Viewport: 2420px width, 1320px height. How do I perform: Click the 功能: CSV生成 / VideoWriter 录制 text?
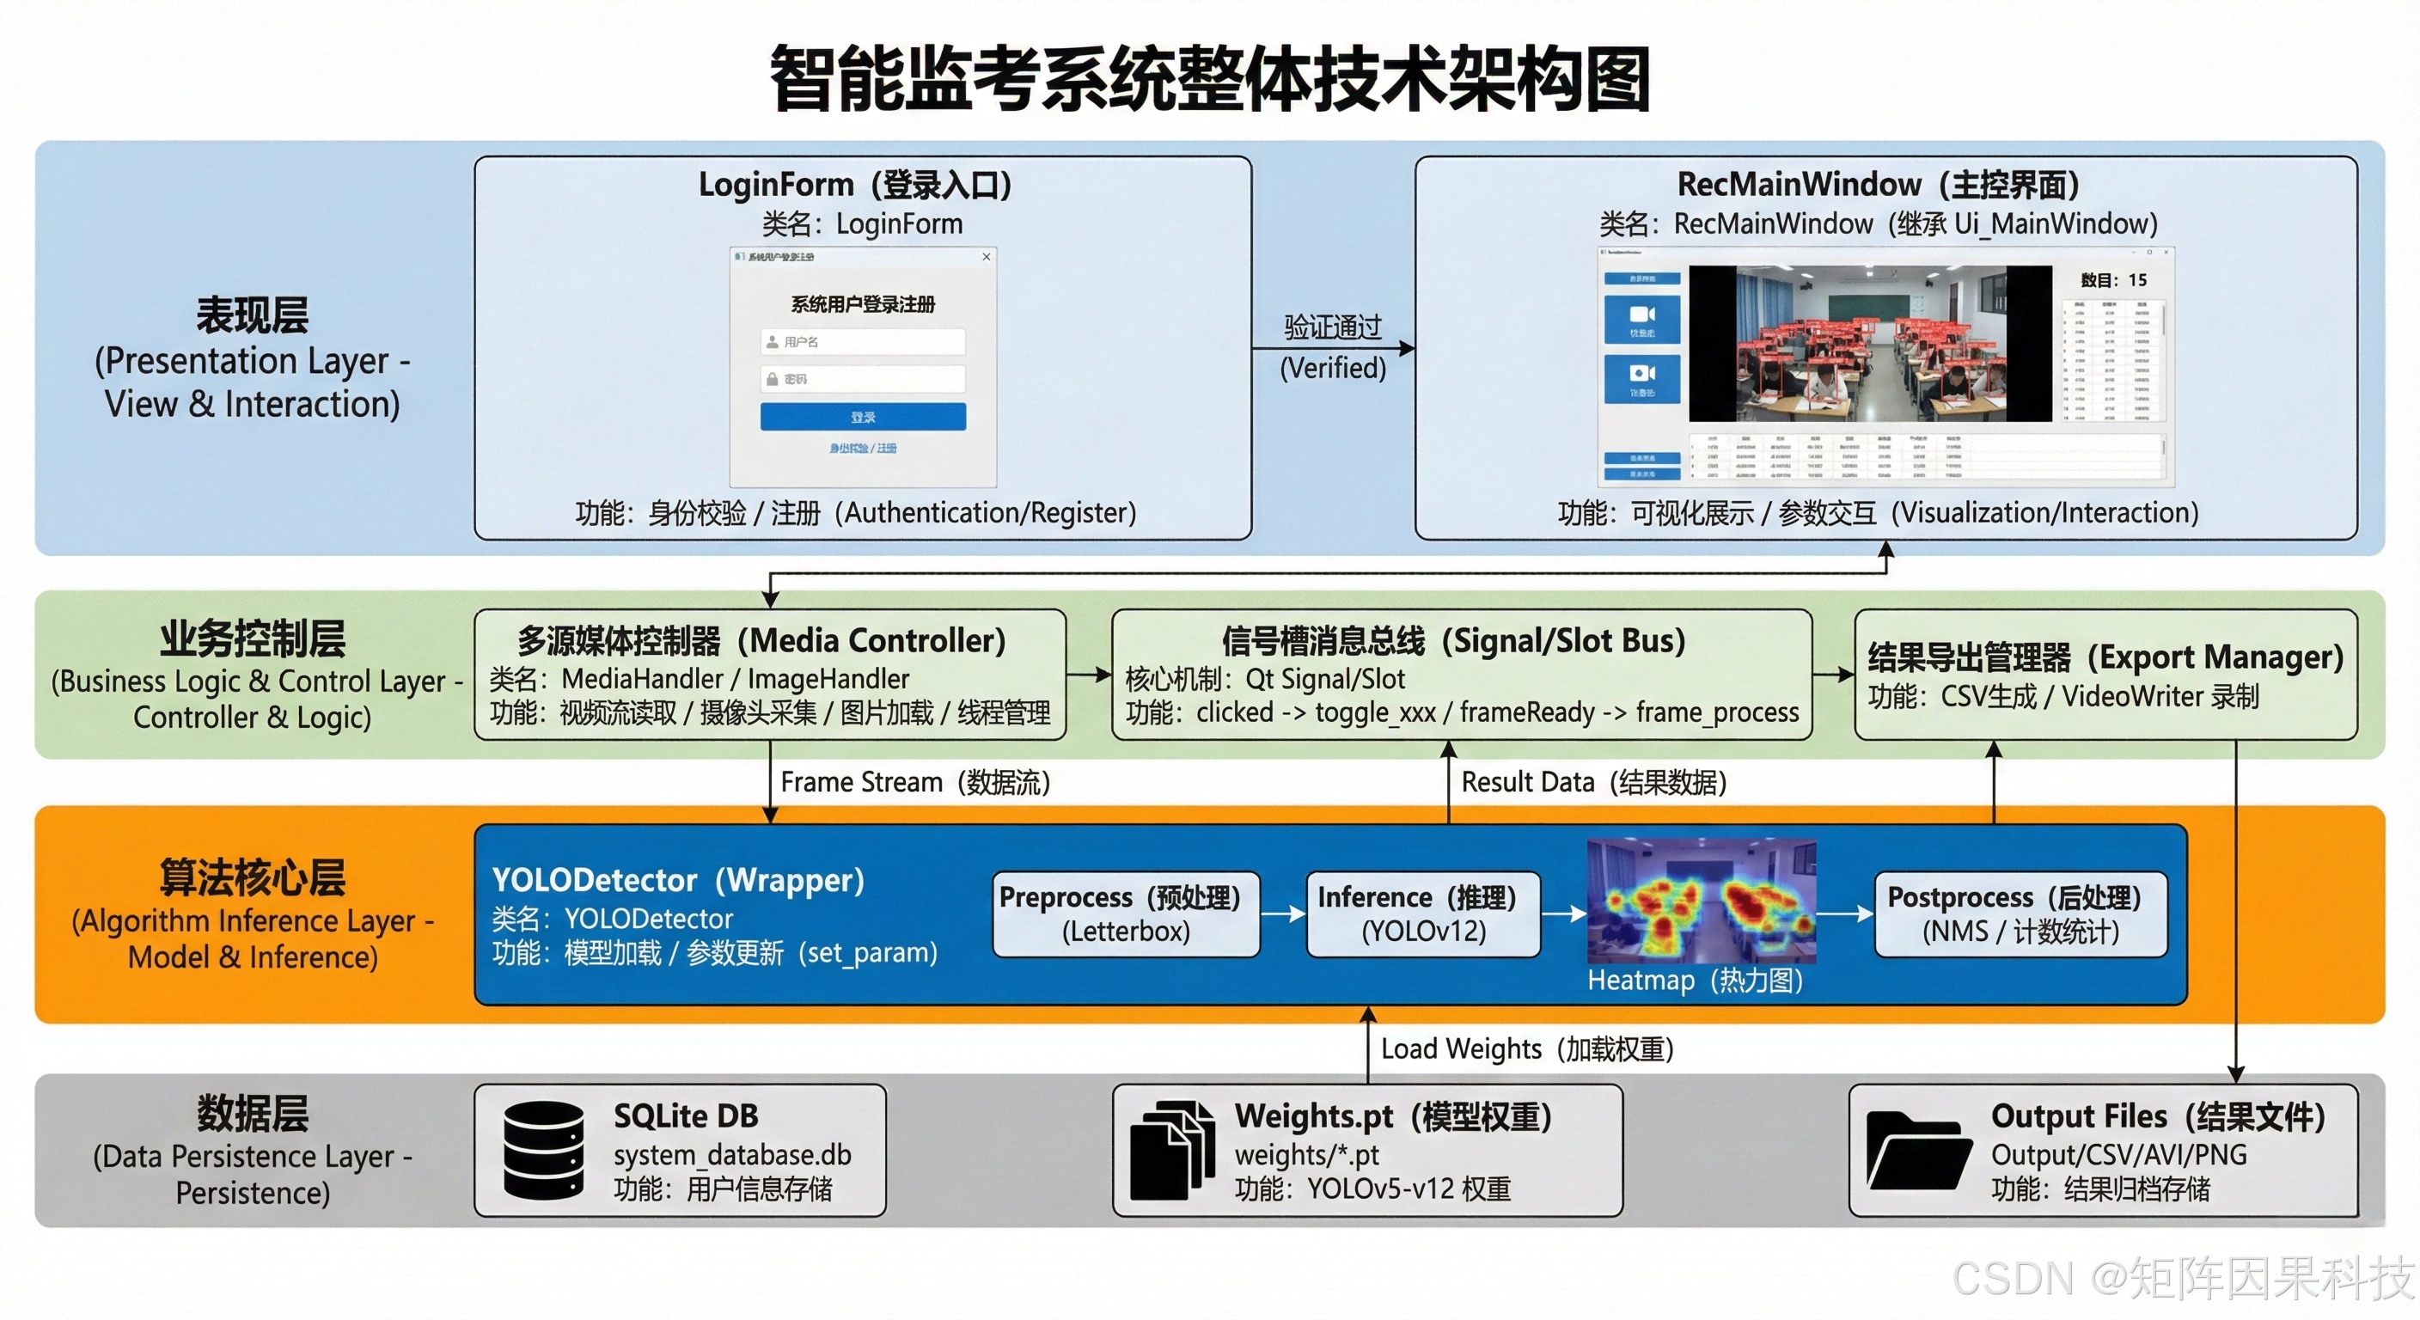[x=2063, y=696]
